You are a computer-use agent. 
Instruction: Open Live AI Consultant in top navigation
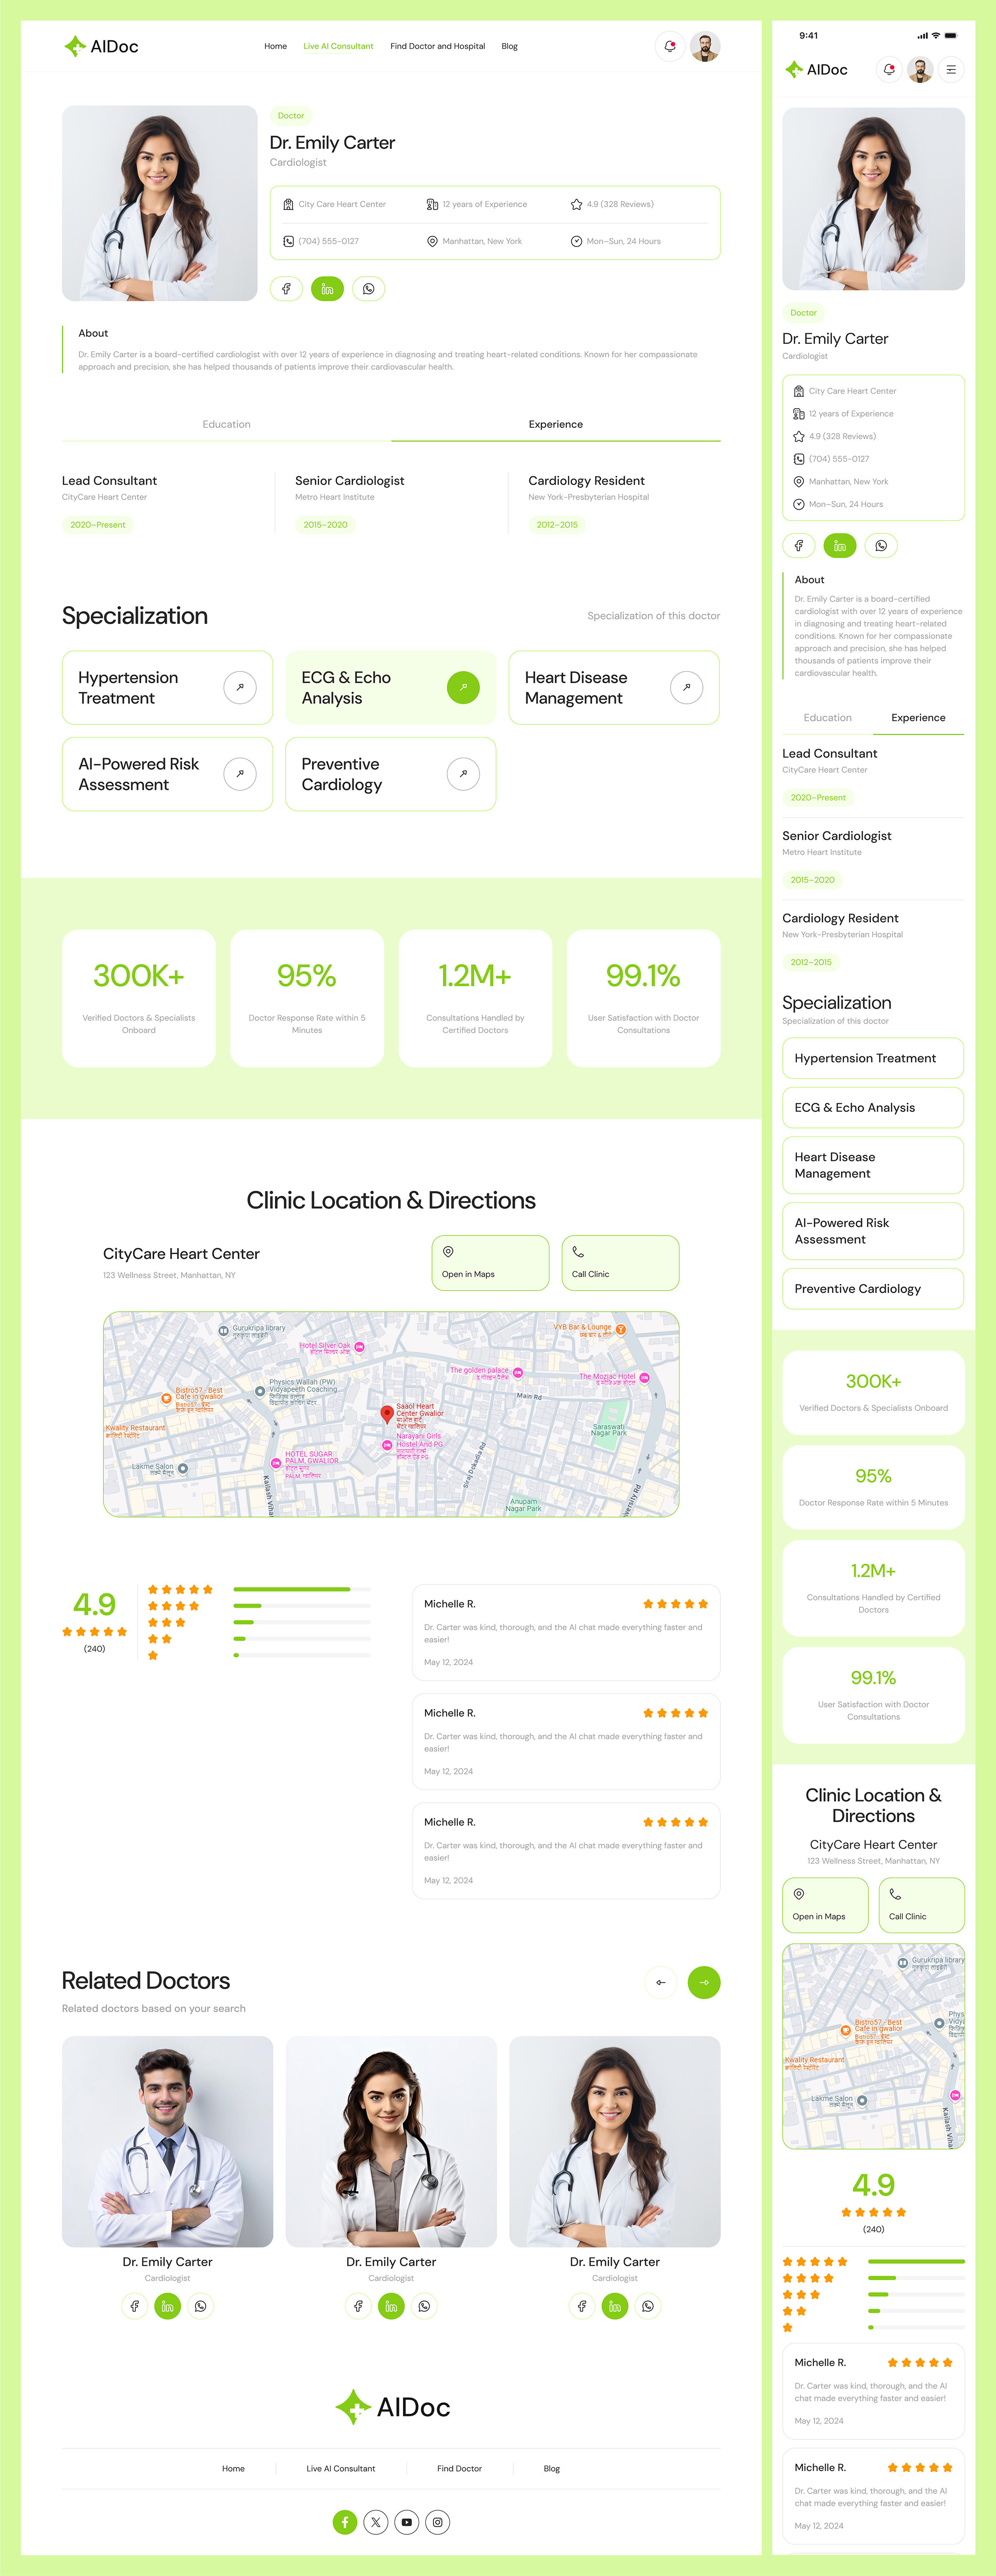pos(338,46)
